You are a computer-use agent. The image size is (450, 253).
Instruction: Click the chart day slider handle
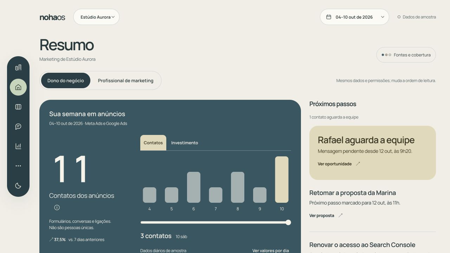point(288,222)
